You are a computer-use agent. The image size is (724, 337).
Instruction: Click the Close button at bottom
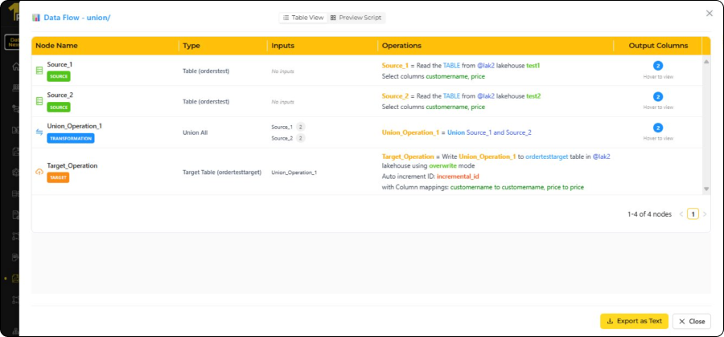[x=691, y=321]
